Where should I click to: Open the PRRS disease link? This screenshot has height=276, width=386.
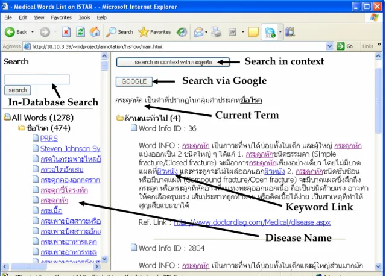pos(49,139)
